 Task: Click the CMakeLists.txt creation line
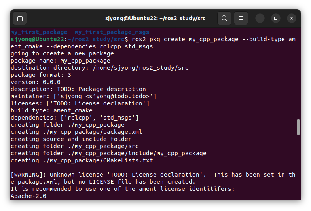pyautogui.click(x=82, y=161)
